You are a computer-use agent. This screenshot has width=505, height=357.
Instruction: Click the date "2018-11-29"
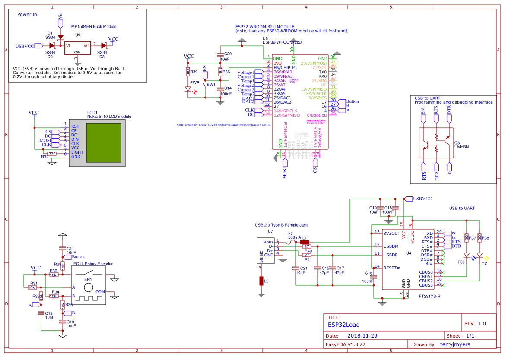point(362,336)
